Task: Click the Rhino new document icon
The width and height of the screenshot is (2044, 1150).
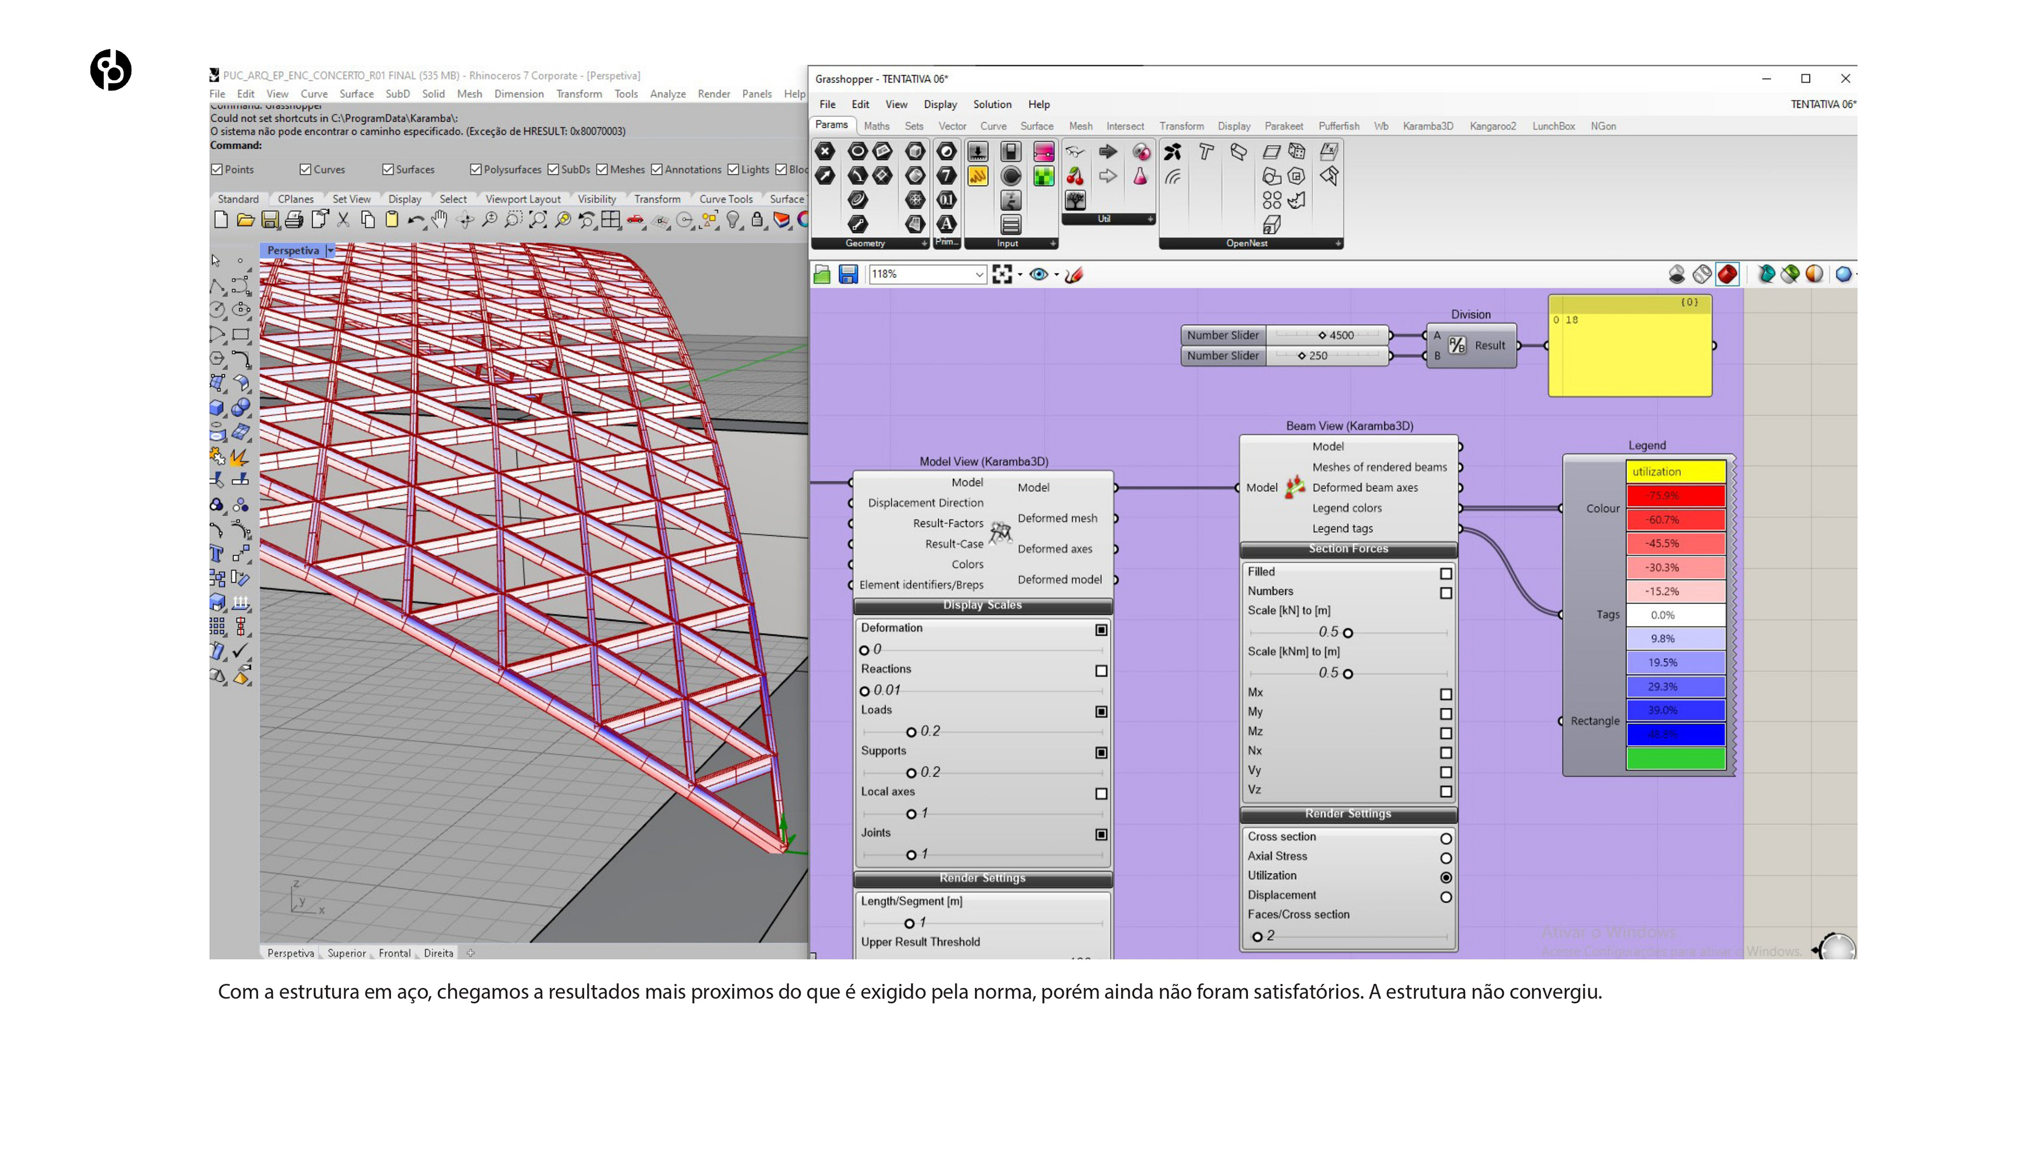Action: coord(220,220)
